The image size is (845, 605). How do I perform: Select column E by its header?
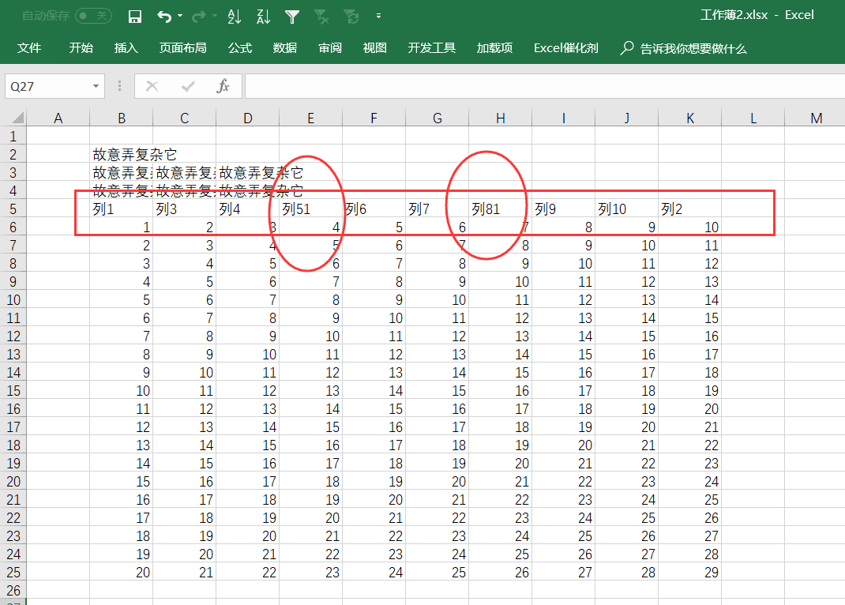(310, 118)
